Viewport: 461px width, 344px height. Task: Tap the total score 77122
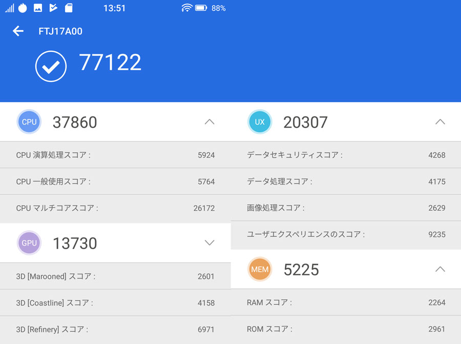tap(110, 63)
